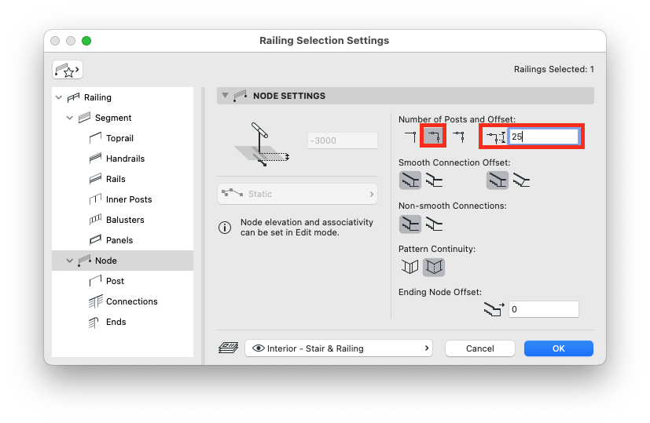Click the Ending Node Offset icon

(x=494, y=309)
